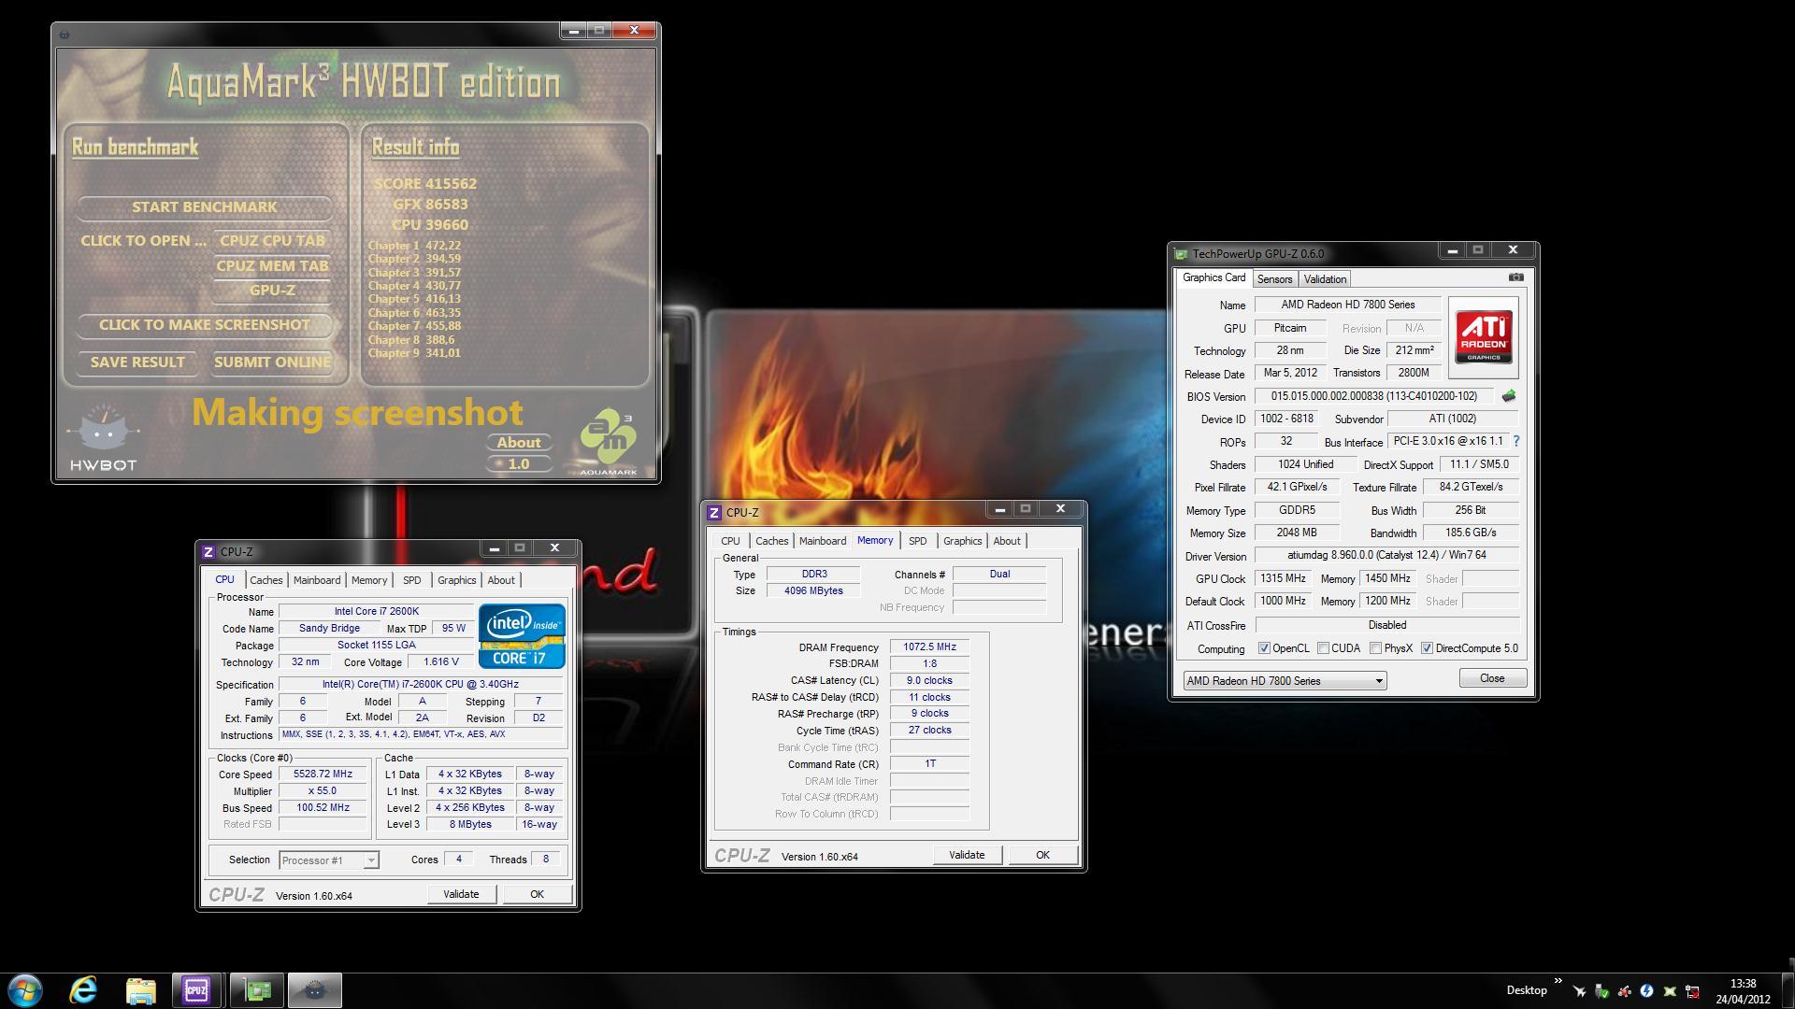Switch to the Sensors tab in GPU-Z
Viewport: 1795px width, 1009px height.
click(x=1274, y=279)
